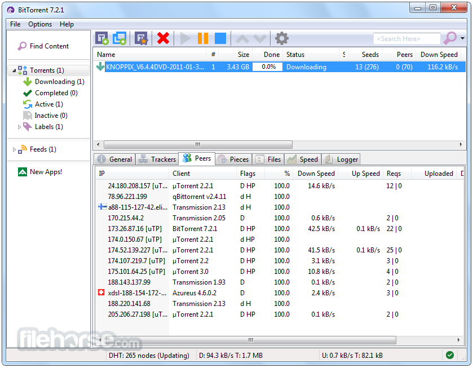Viewport: 473px width, 368px height.
Task: Click the Add Torrent toolbar icon
Action: pyautogui.click(x=101, y=38)
